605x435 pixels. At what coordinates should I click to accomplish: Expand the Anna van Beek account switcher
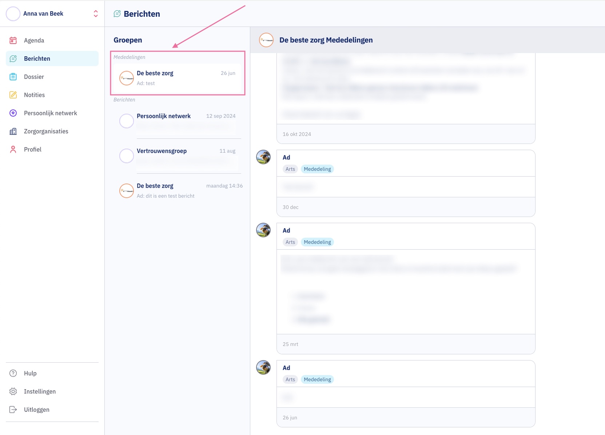(96, 14)
